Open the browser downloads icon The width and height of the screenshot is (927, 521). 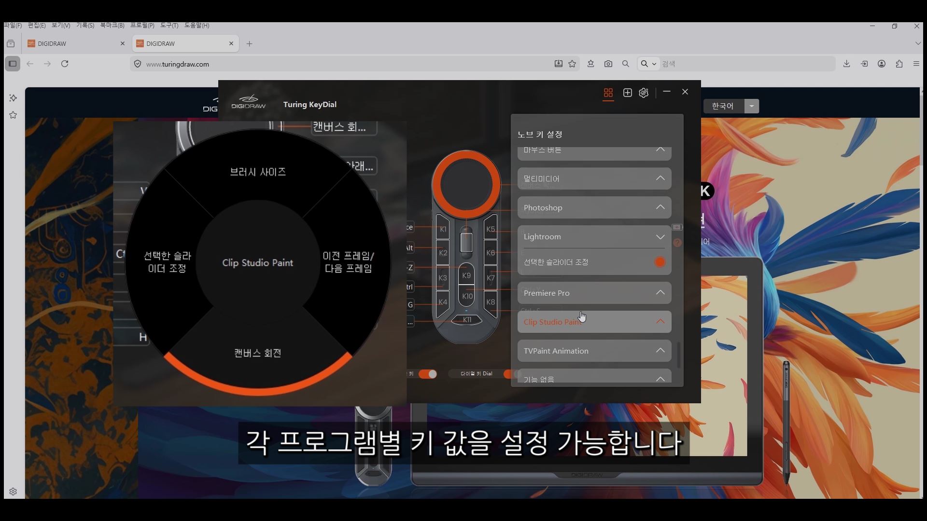click(x=846, y=64)
